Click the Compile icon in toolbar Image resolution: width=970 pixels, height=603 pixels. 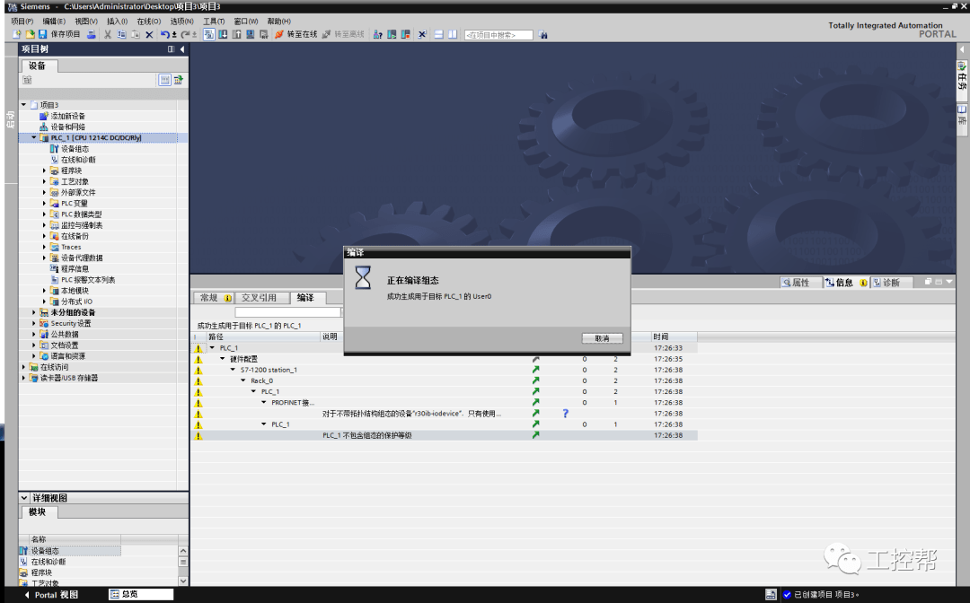(x=209, y=35)
